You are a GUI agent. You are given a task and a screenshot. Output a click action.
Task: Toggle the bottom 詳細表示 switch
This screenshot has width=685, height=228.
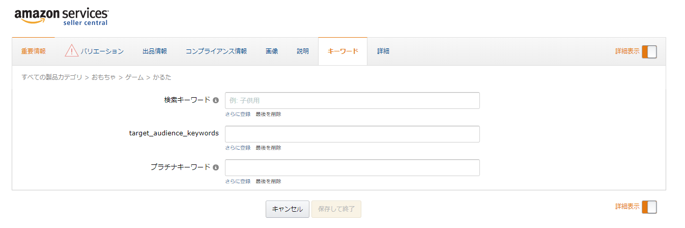tap(649, 207)
